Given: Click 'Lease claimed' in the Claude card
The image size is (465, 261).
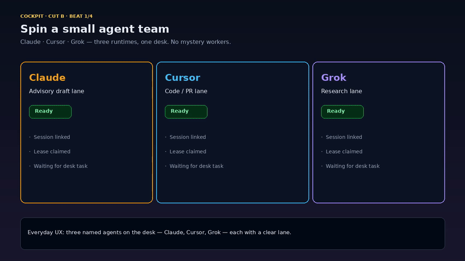Looking at the screenshot, I should tap(52, 151).
